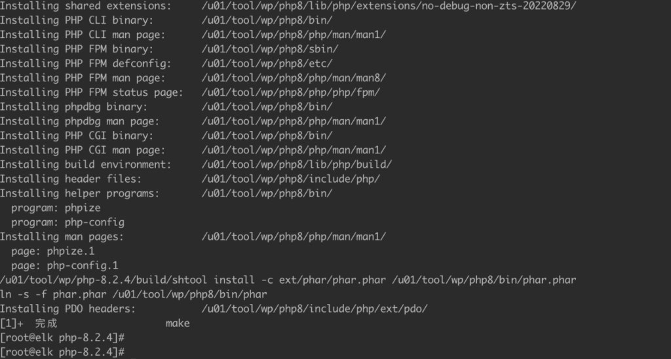671x359 pixels.
Task: Click the shared extensions install path
Action: [389, 6]
